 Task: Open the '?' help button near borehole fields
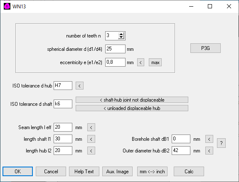click(221, 143)
